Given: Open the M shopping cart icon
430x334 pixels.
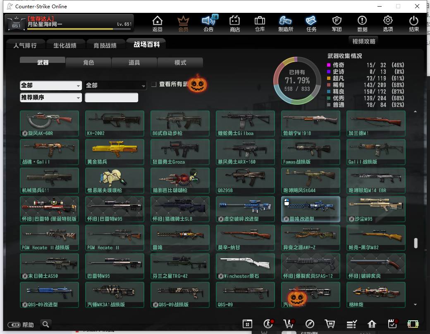Looking at the screenshot, I should tap(330, 324).
